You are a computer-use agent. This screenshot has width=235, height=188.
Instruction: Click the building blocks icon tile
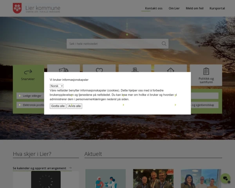click(135, 69)
